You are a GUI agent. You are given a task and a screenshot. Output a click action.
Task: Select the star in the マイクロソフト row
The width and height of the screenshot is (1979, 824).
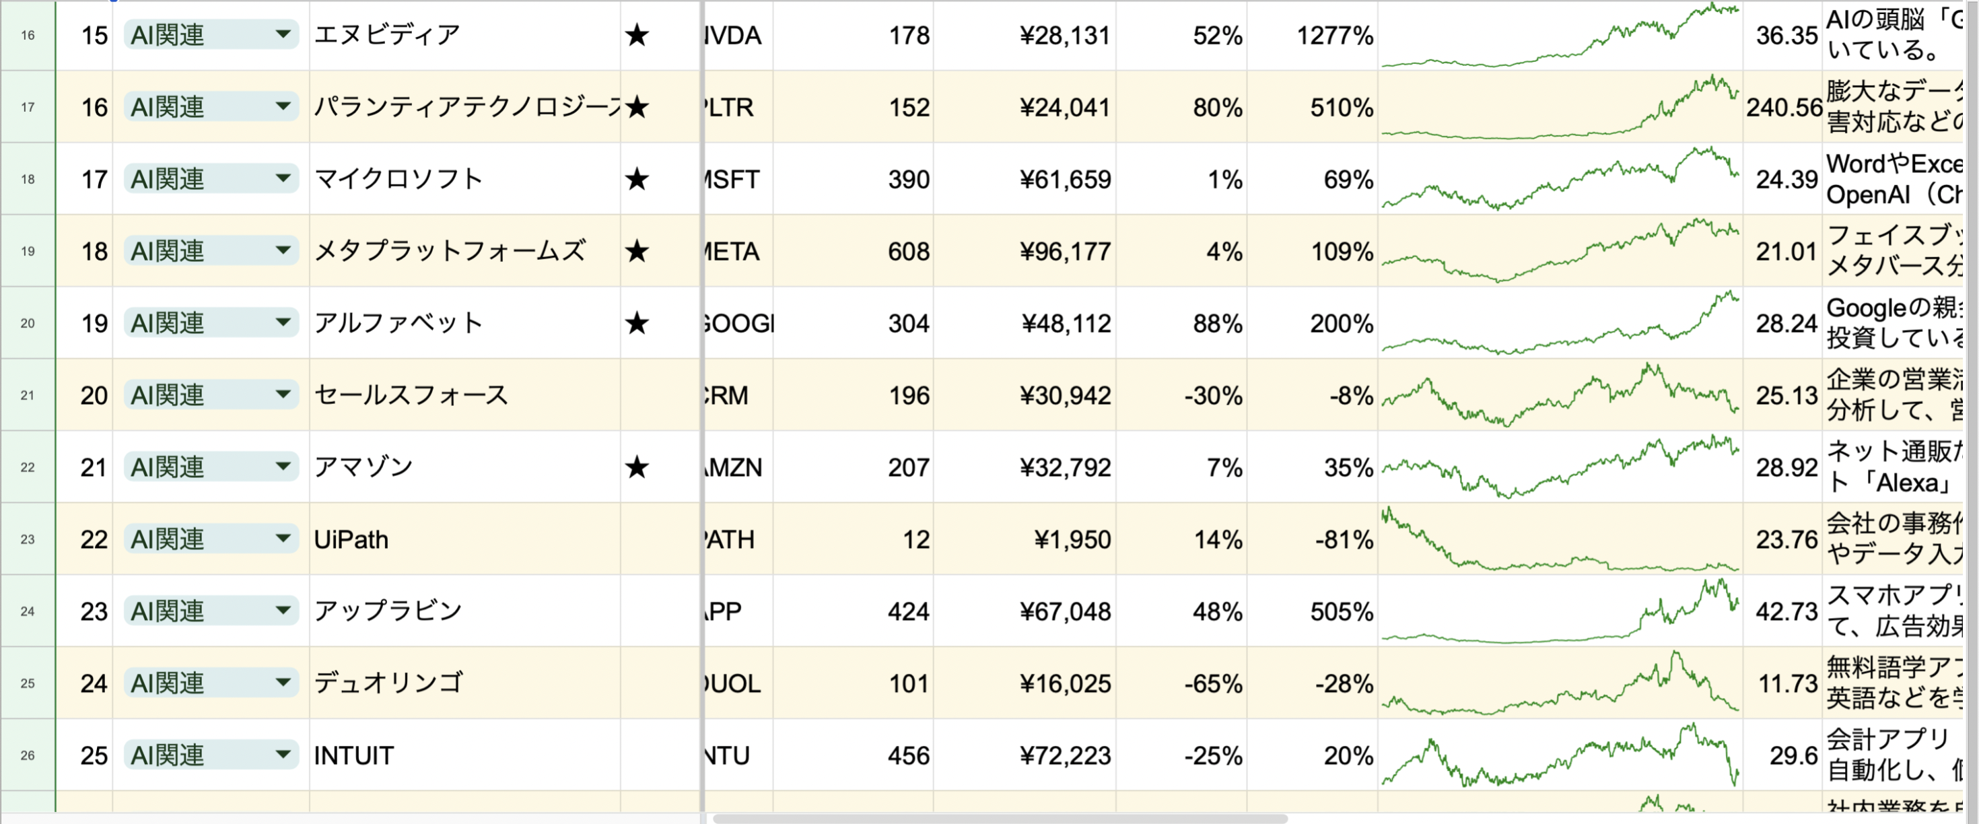[x=637, y=180]
